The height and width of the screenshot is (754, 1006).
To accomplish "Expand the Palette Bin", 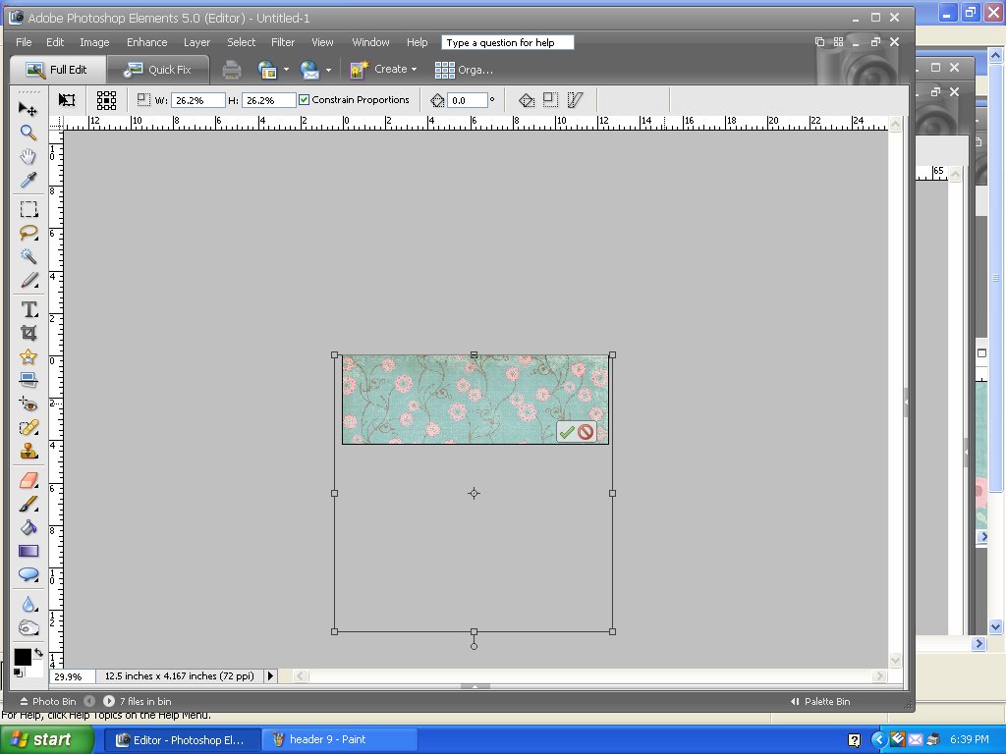I will tap(820, 701).
